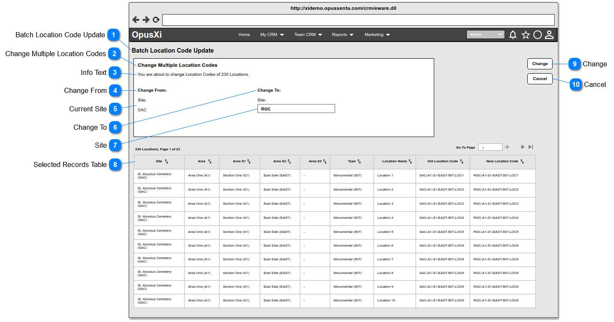Sort table by Area S3 column

coord(325,161)
